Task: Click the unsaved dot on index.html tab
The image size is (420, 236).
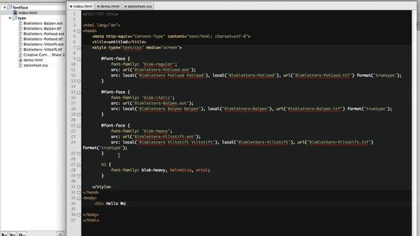Action: [71, 6]
